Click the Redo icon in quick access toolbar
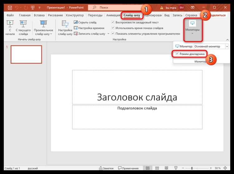 (x=26, y=7)
